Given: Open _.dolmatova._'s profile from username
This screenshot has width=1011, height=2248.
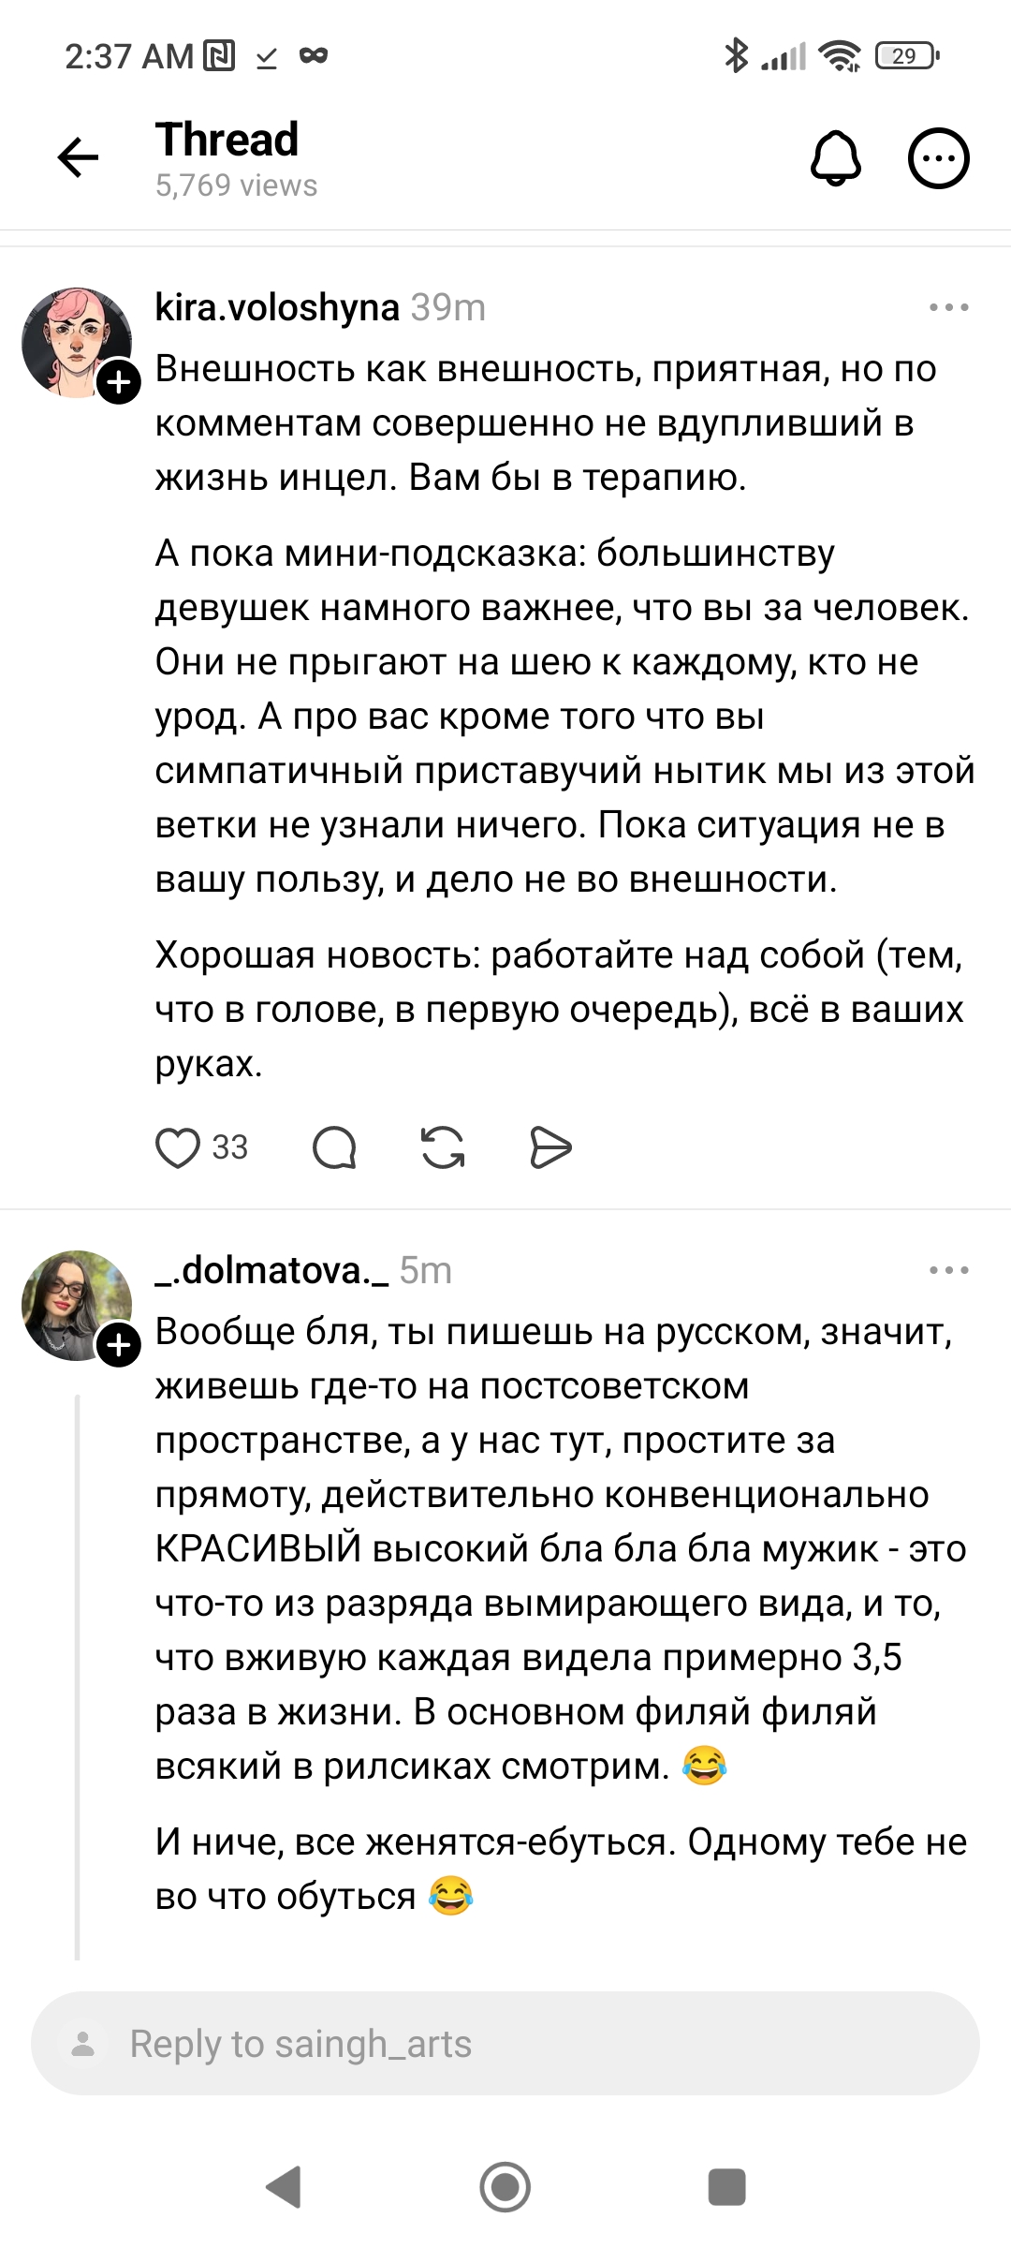Looking at the screenshot, I should [271, 1270].
